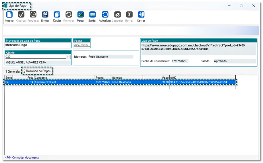The image size is (263, 163).
Task: Click the Fecha date field
Action: click(82, 45)
